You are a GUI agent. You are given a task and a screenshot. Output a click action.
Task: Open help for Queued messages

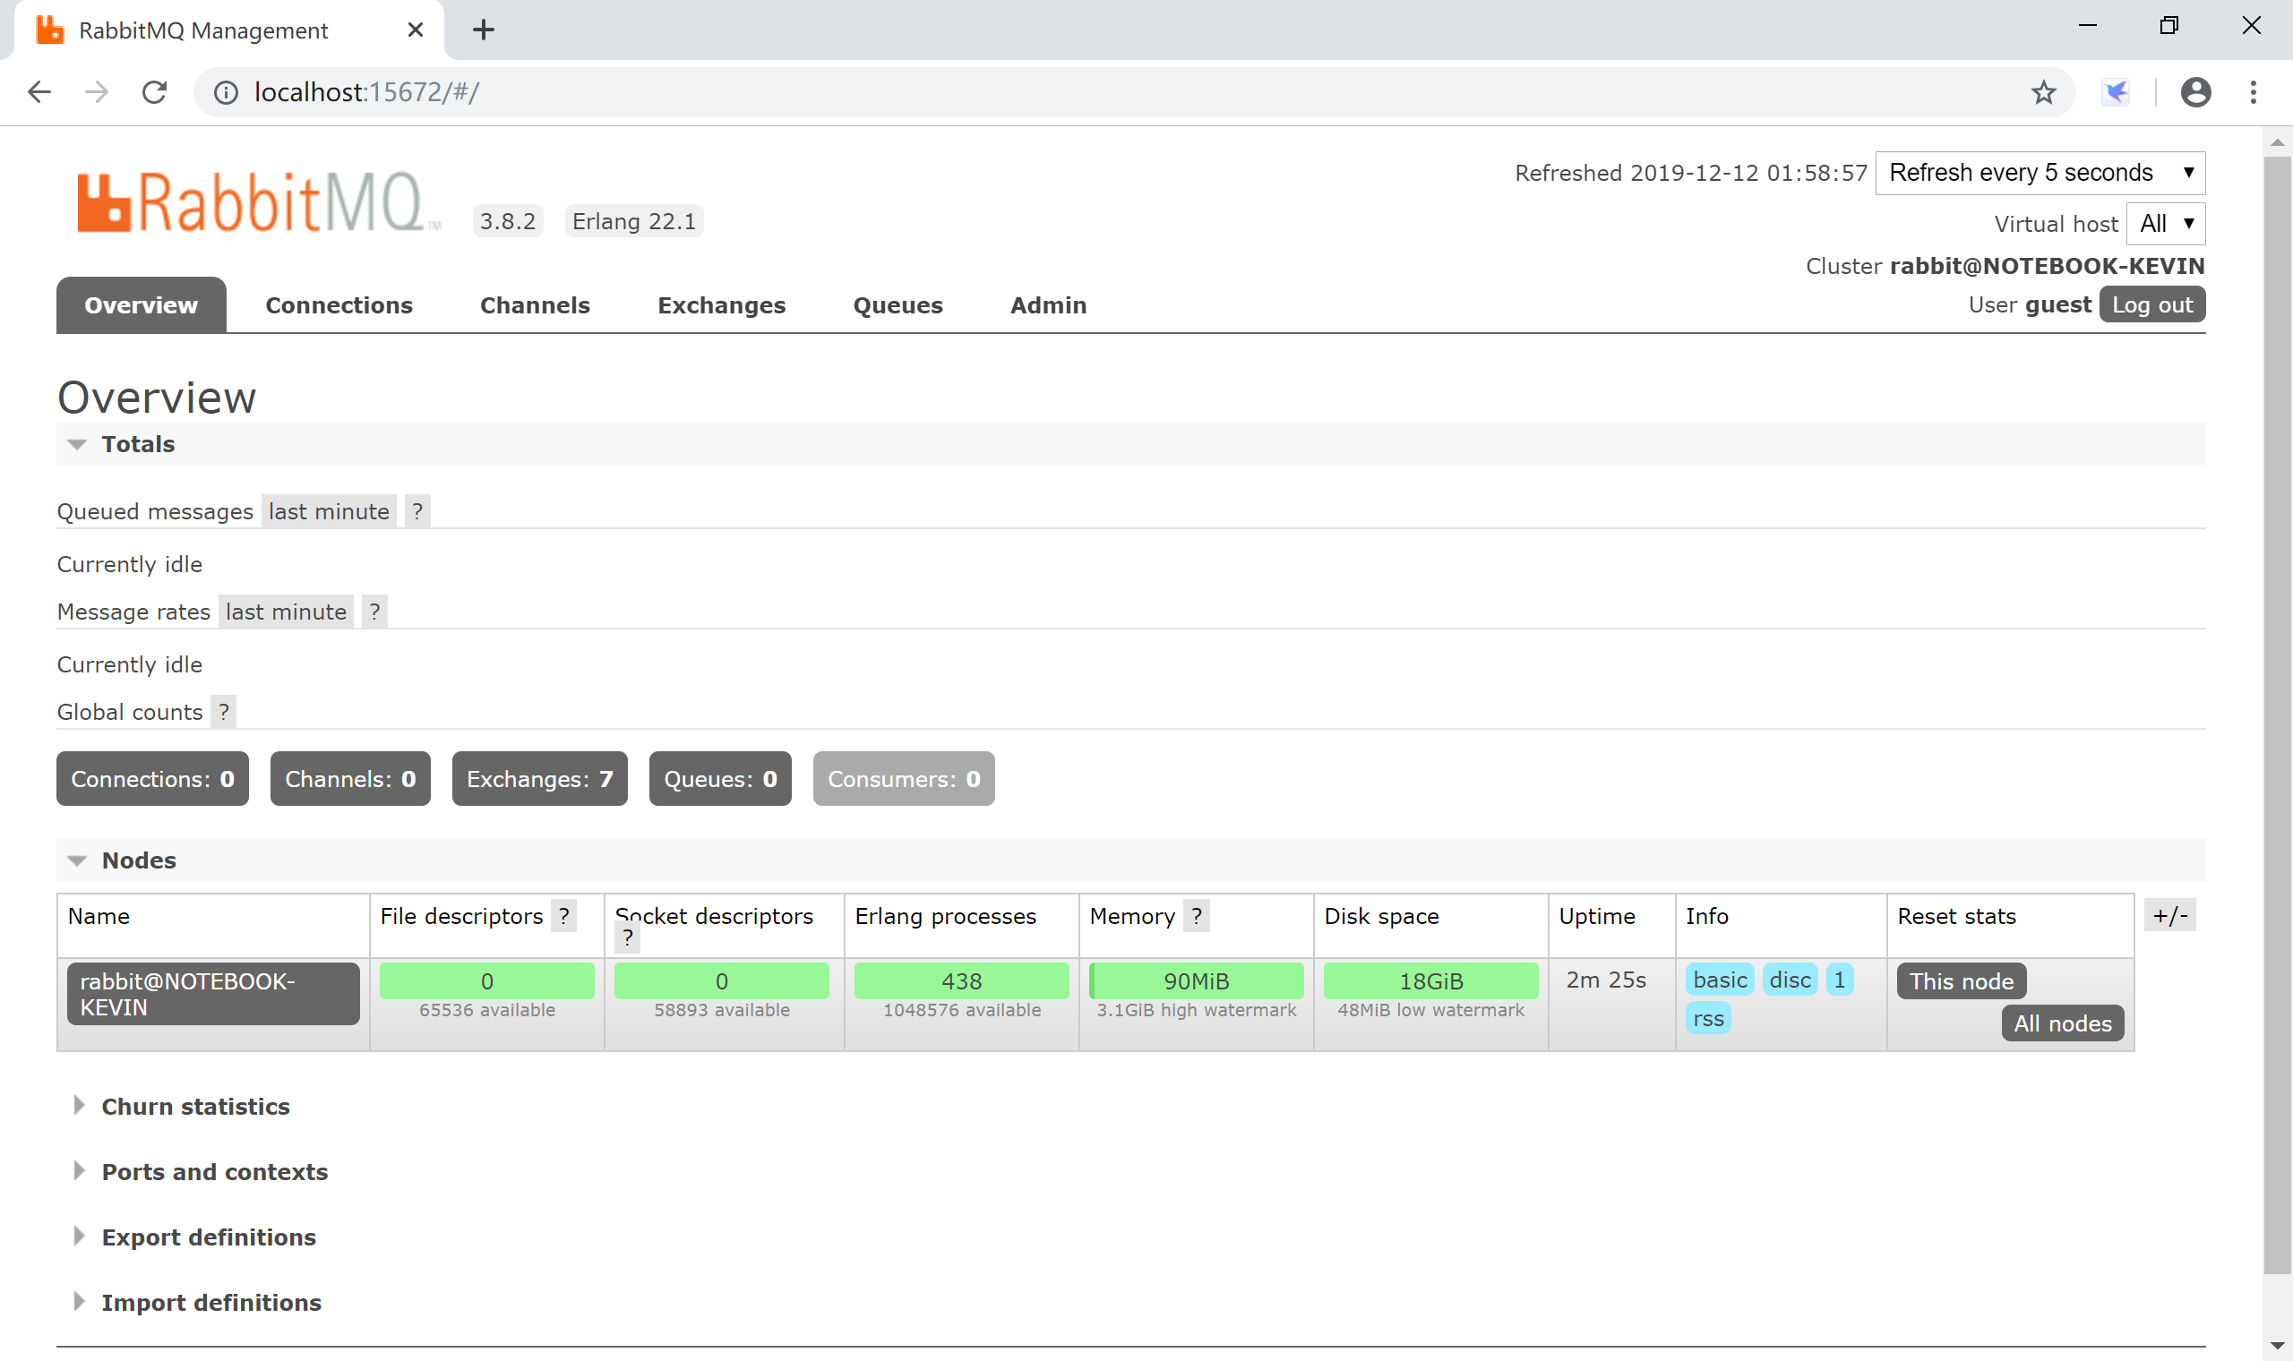417,511
